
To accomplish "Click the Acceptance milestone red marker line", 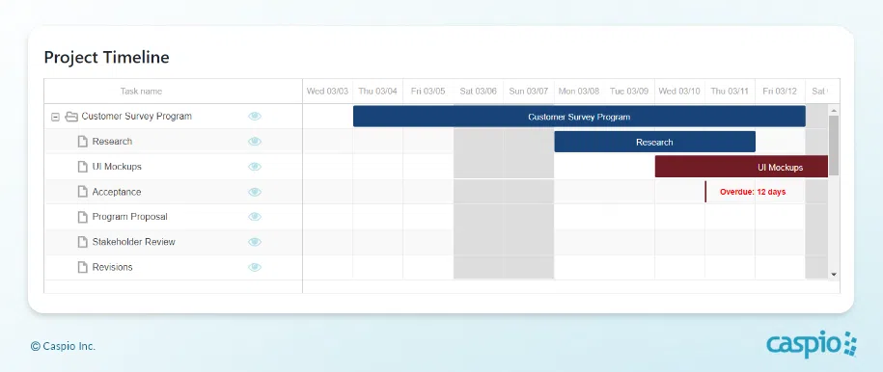I will point(705,192).
